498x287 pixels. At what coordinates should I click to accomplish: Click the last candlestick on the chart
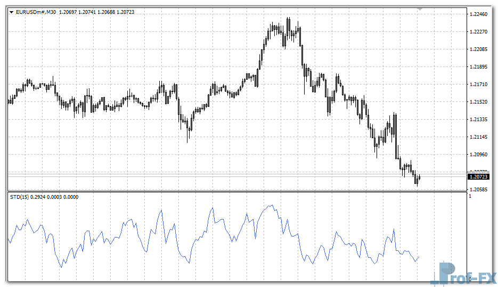coord(420,177)
